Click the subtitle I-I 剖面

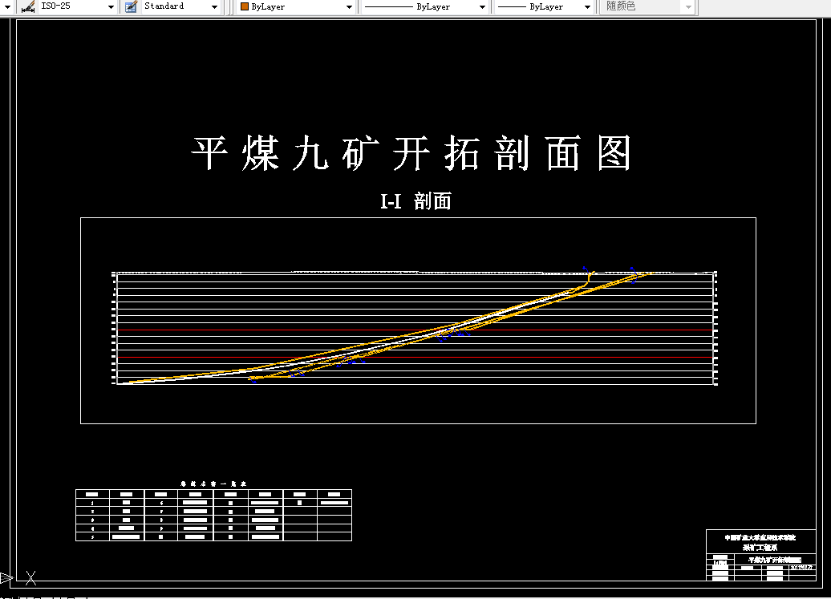coord(415,201)
